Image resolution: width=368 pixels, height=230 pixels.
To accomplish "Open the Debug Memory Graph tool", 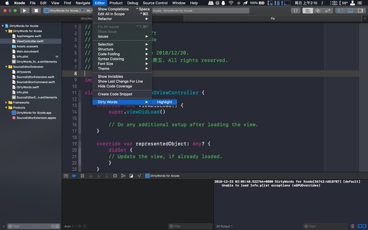I will [x=123, y=176].
